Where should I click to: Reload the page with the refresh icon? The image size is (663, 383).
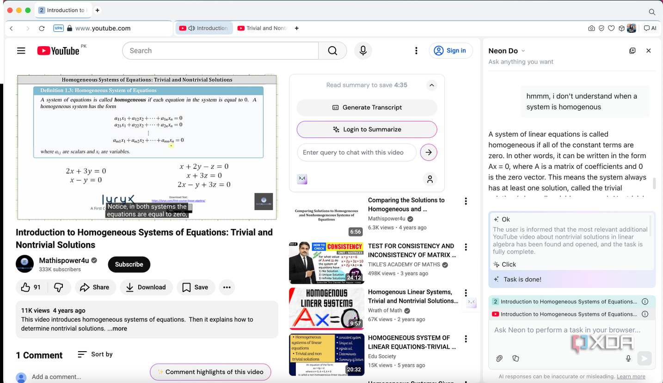[42, 28]
